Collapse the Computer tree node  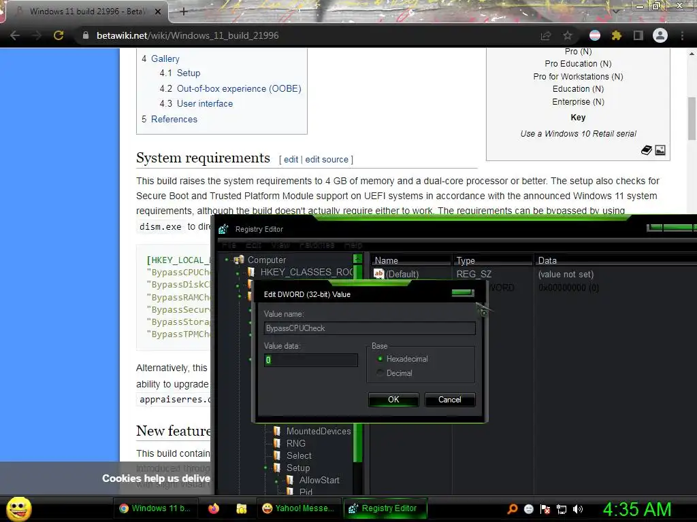click(x=227, y=260)
